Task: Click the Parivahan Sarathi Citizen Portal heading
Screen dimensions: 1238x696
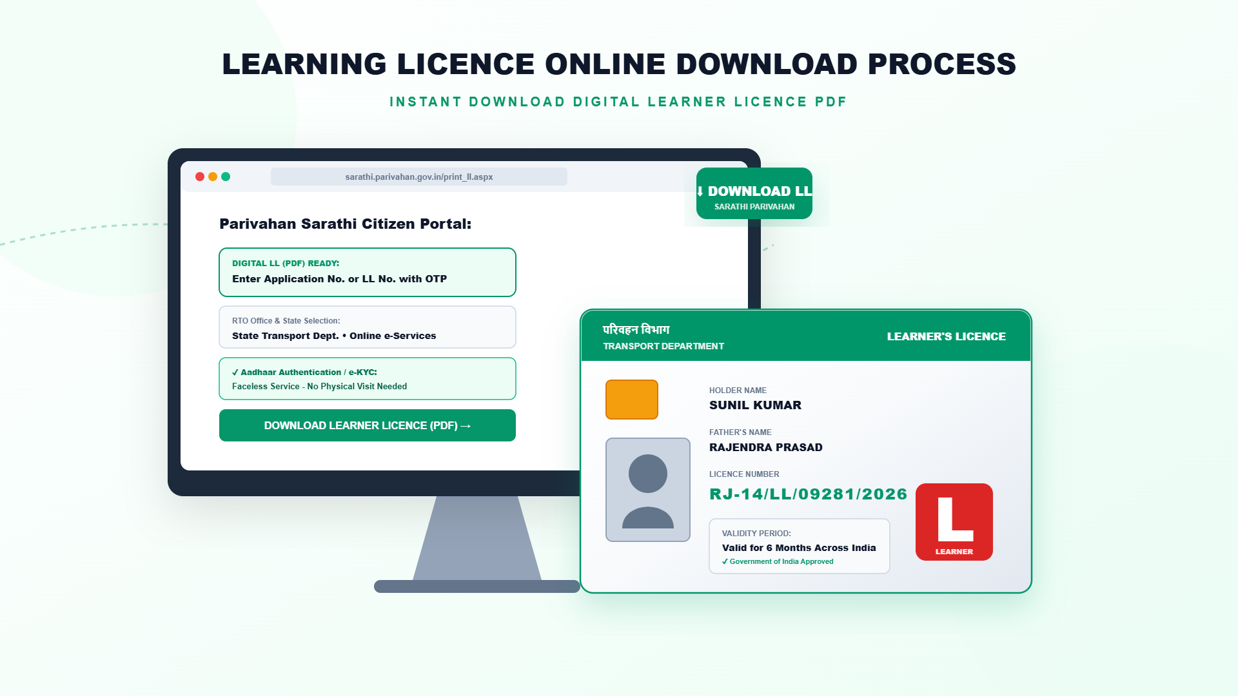Action: point(346,224)
